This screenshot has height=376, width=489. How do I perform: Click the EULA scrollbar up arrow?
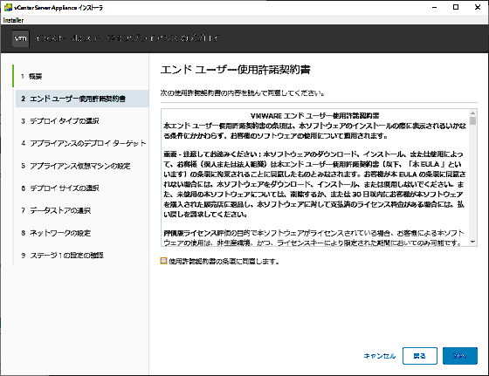tap(472, 113)
